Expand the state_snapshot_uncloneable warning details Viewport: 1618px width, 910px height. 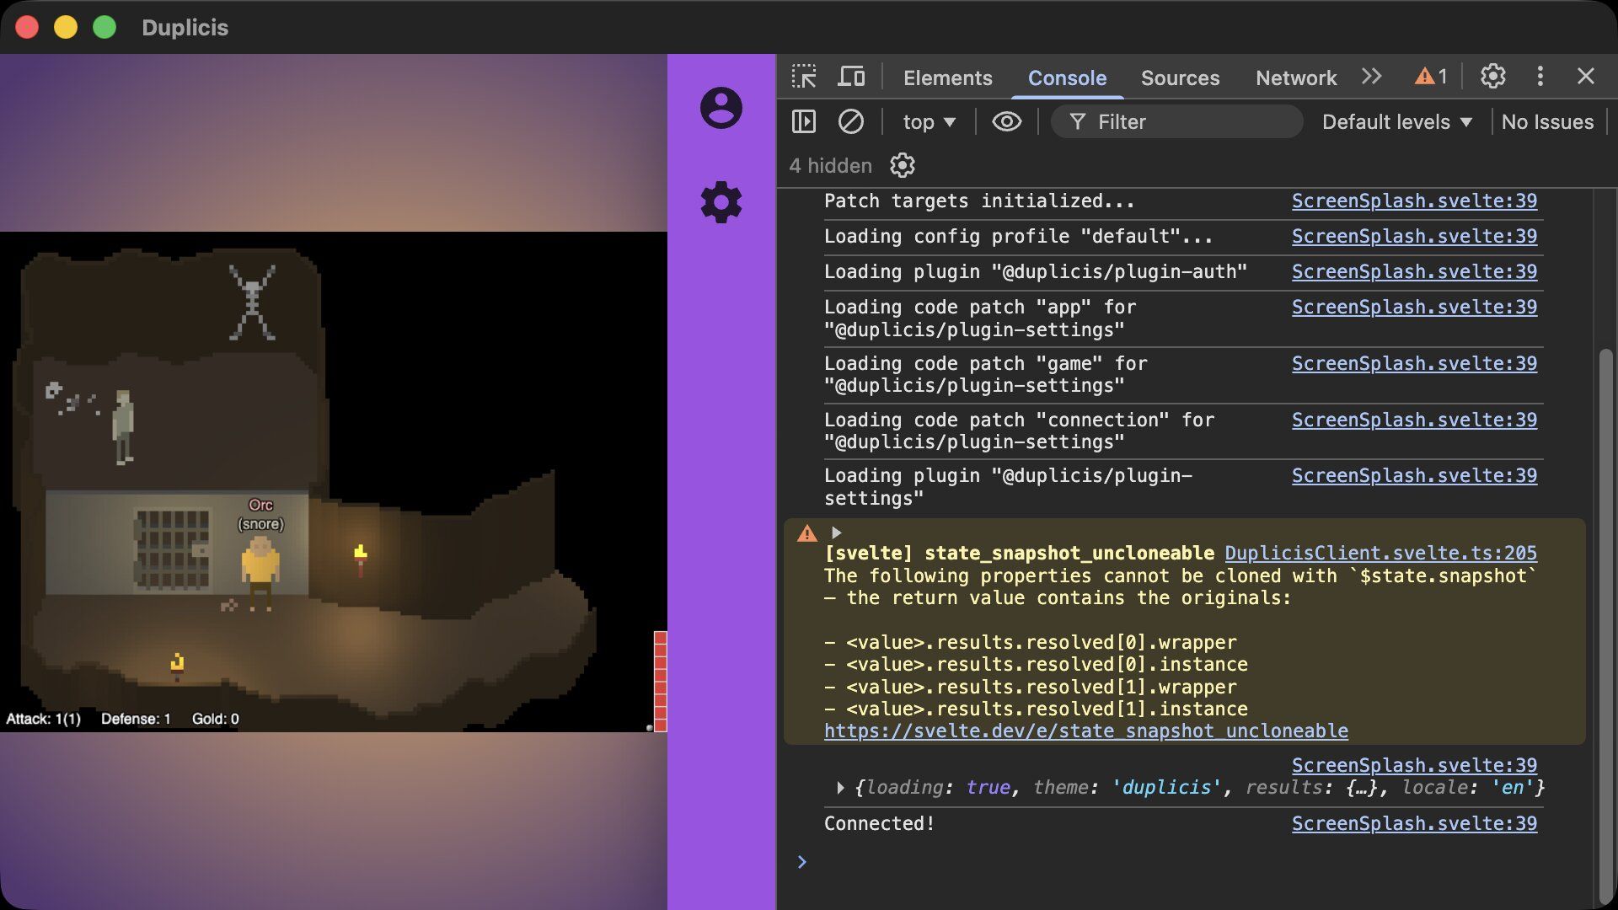point(837,533)
